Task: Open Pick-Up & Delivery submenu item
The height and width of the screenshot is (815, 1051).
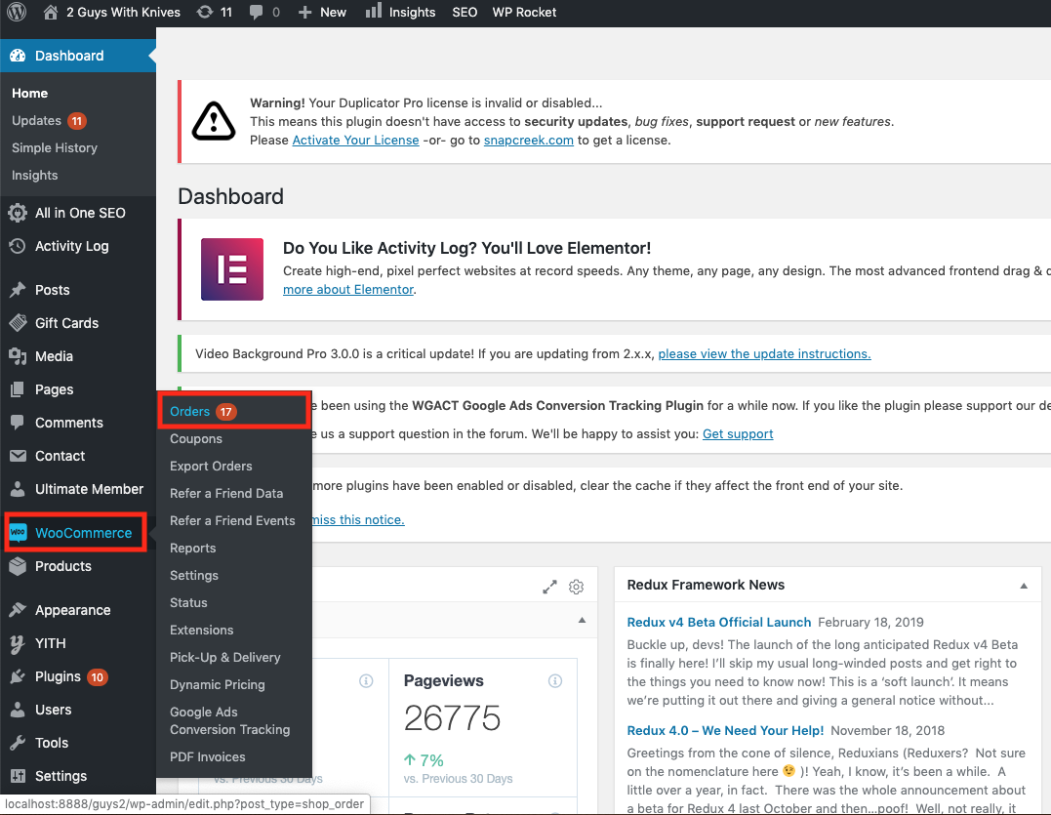Action: (224, 658)
